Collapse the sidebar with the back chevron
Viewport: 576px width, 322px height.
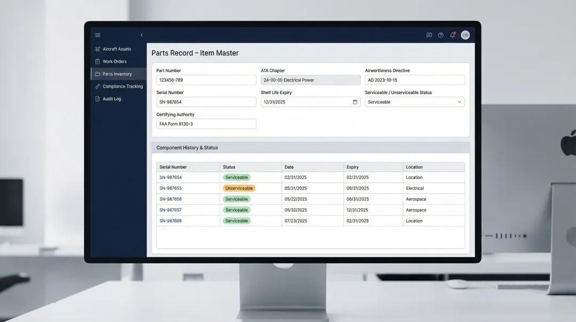tap(141, 35)
